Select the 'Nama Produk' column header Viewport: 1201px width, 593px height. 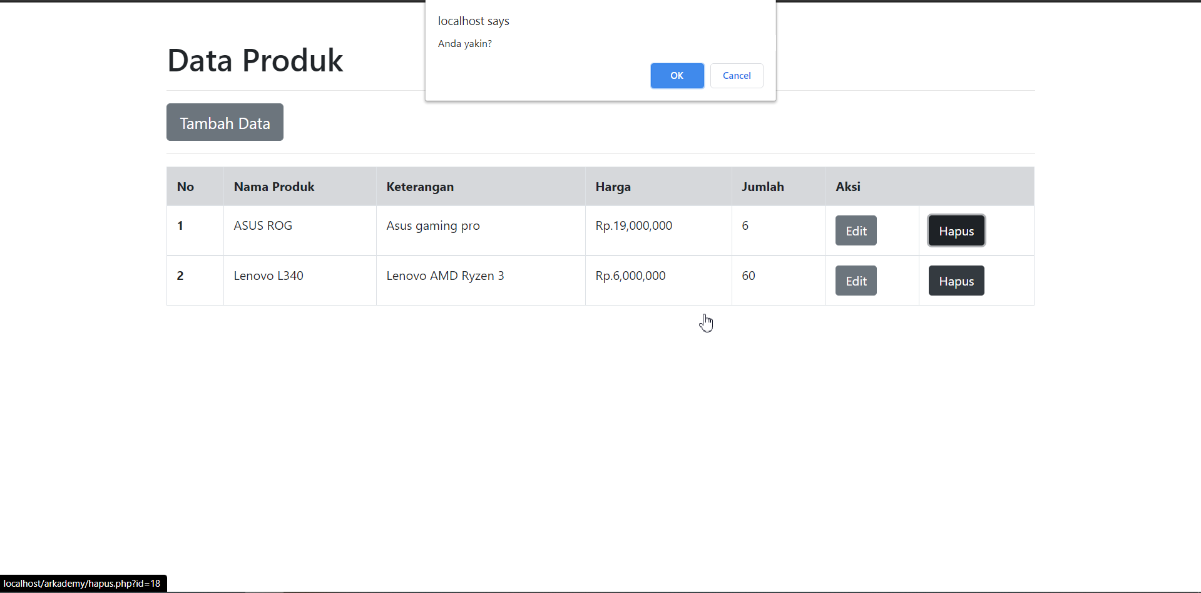coord(273,186)
